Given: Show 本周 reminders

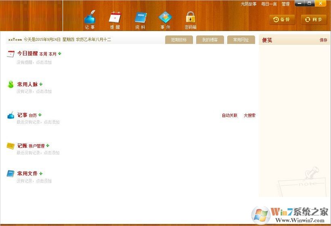Looking at the screenshot, I should [43, 54].
